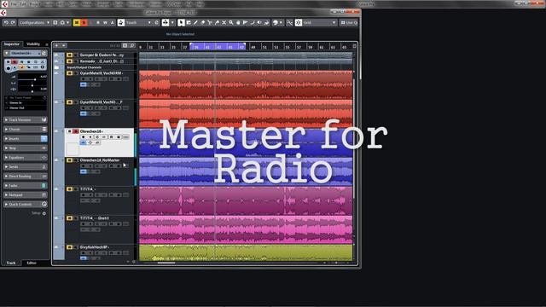Toggle Snap on/off button
The image size is (546, 307).
[299, 23]
